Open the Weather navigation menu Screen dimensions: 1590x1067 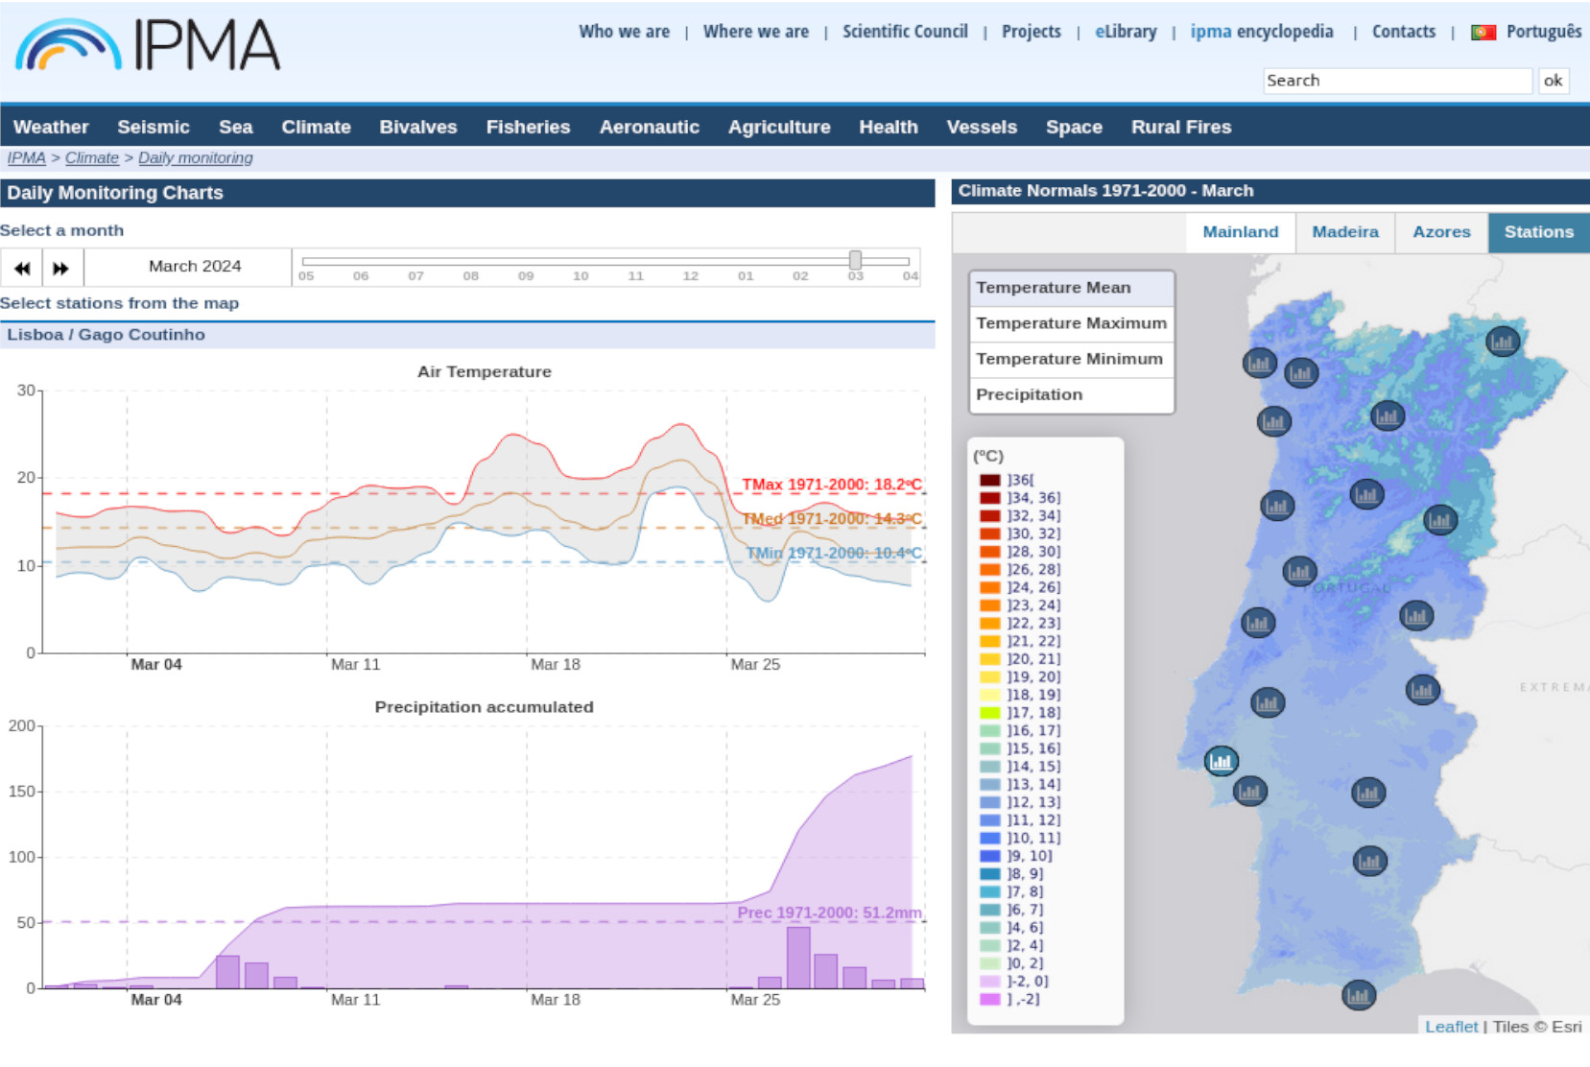[51, 127]
